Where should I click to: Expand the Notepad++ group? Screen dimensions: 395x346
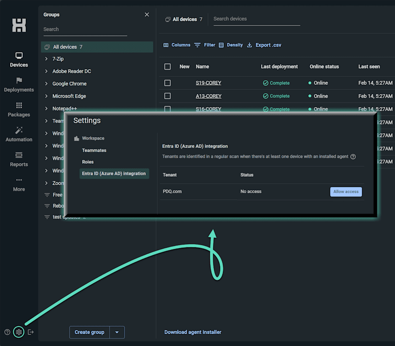pos(46,108)
